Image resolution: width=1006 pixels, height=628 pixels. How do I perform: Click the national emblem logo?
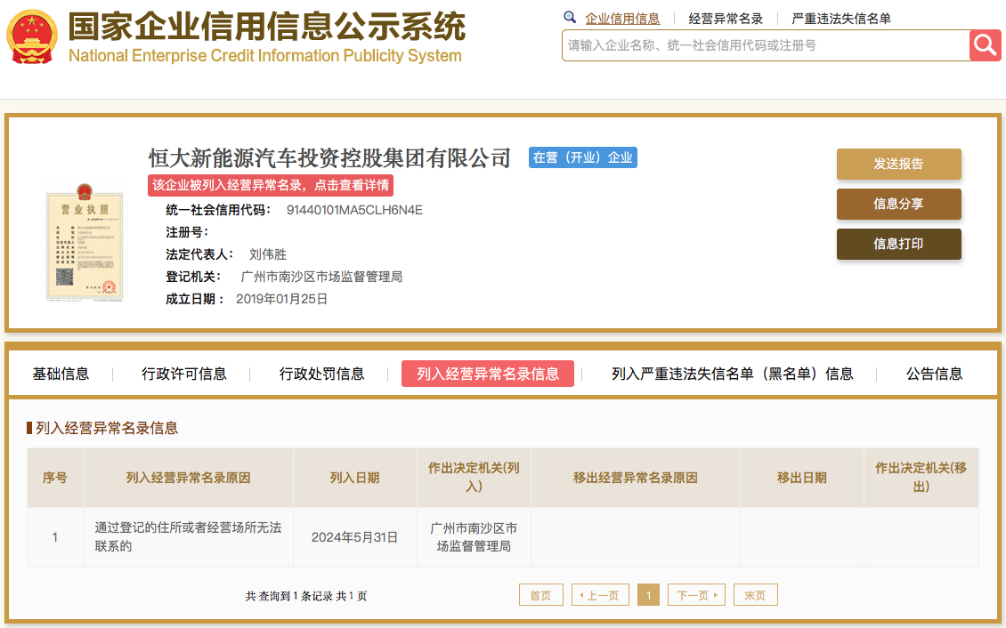[x=32, y=36]
